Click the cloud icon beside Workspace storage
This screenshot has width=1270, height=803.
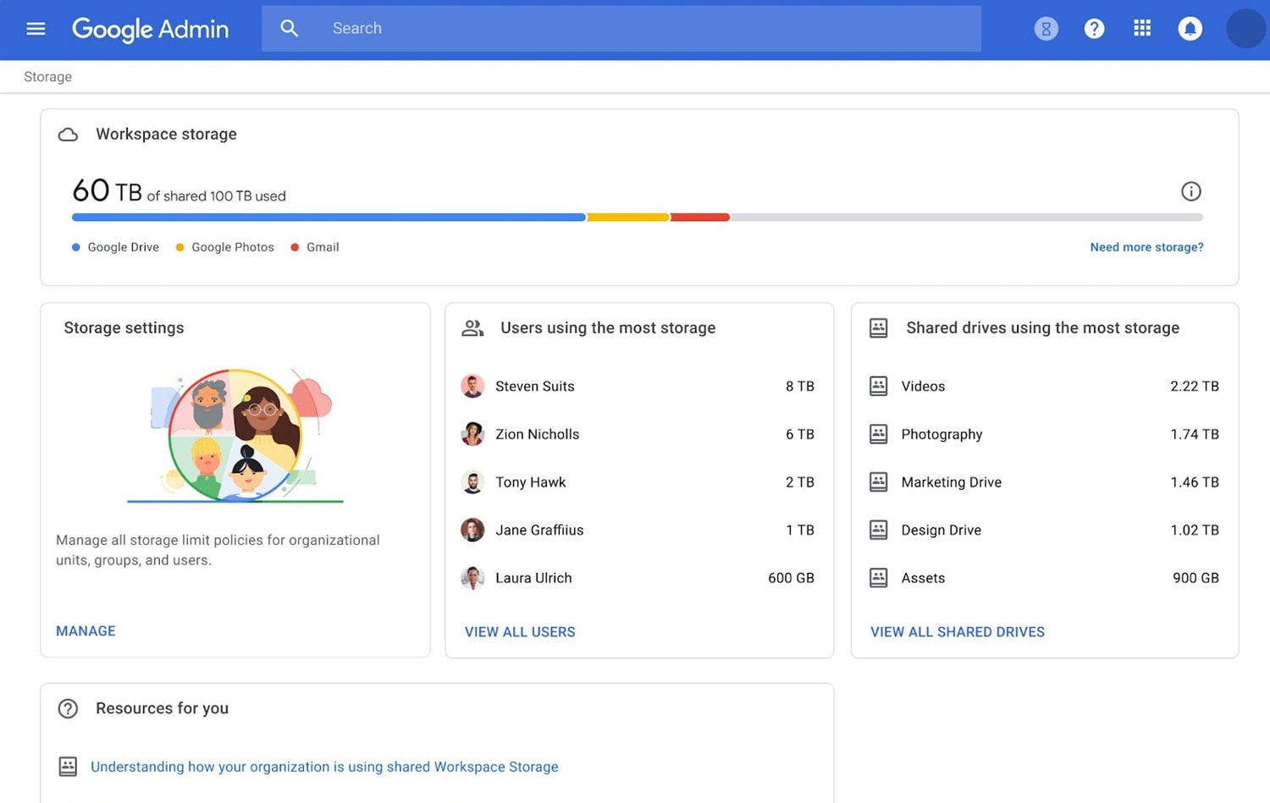pos(68,134)
